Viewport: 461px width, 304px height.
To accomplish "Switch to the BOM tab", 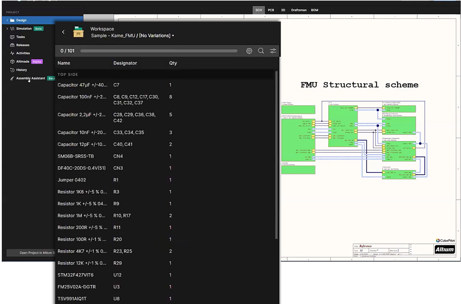I will [314, 10].
